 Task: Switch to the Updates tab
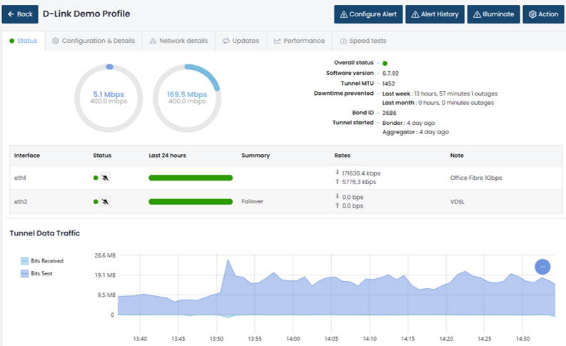241,41
